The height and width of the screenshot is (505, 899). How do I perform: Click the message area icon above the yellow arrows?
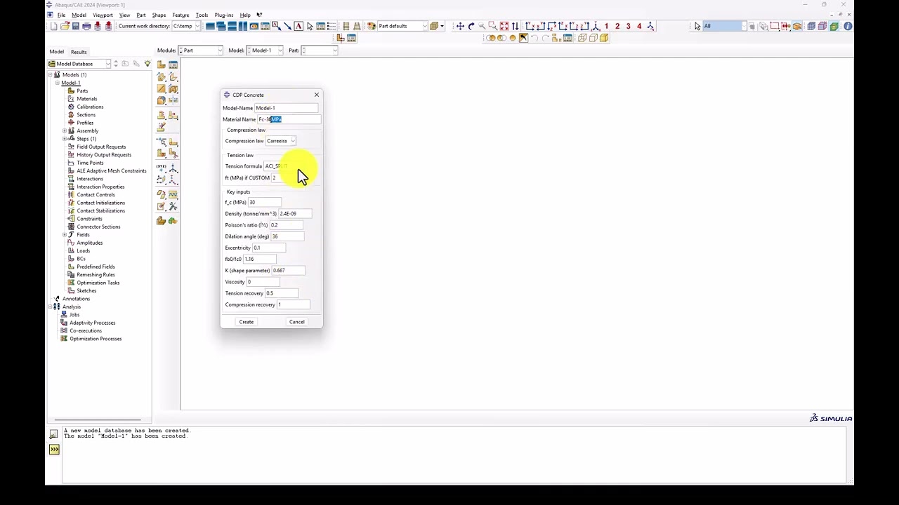tap(54, 434)
